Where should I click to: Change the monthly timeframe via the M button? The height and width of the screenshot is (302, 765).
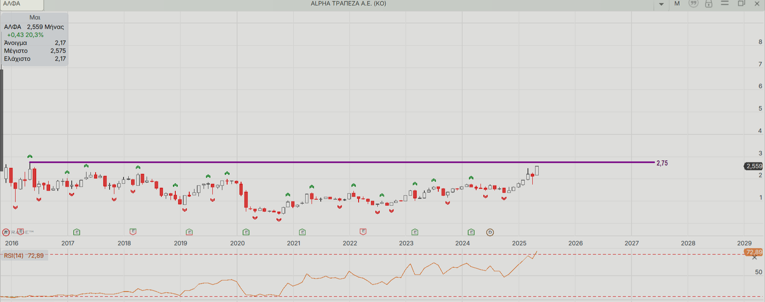pos(677,4)
